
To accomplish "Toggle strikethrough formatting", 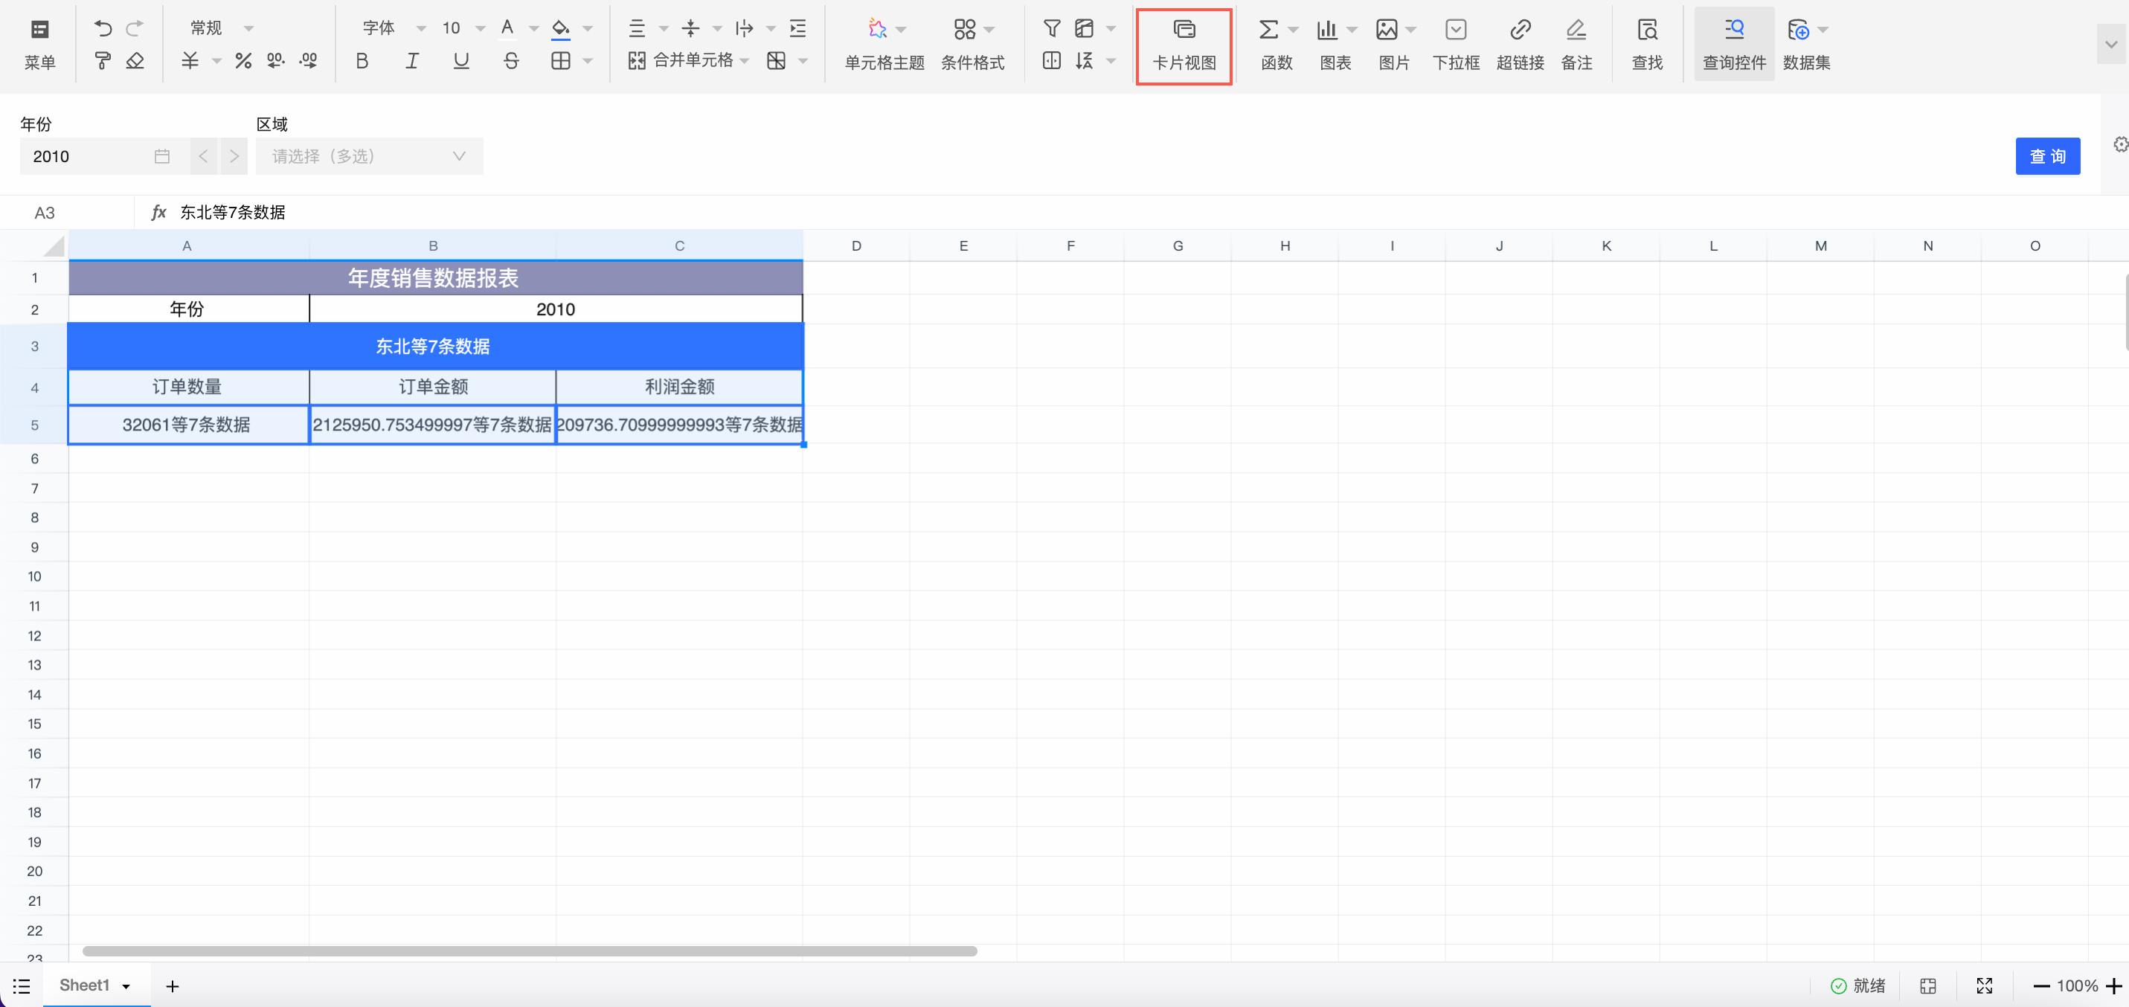I will (511, 60).
